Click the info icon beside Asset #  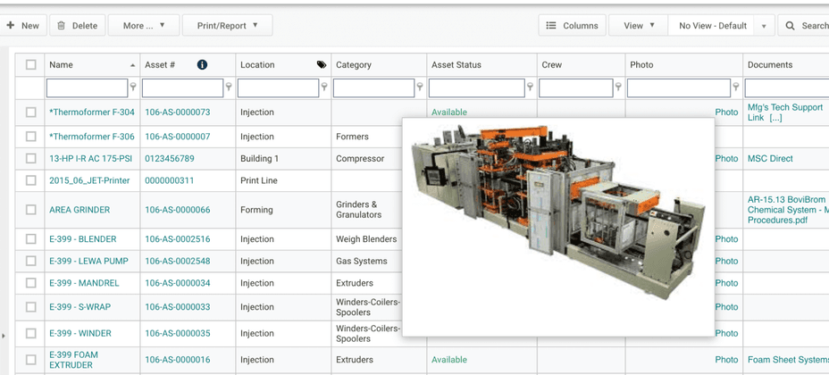click(203, 65)
